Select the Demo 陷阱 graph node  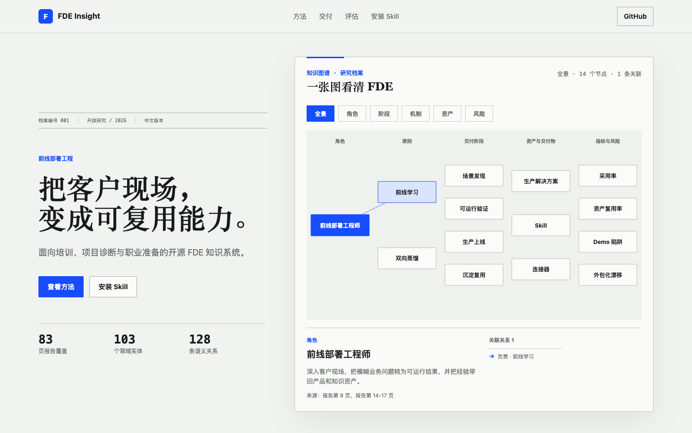click(x=608, y=242)
